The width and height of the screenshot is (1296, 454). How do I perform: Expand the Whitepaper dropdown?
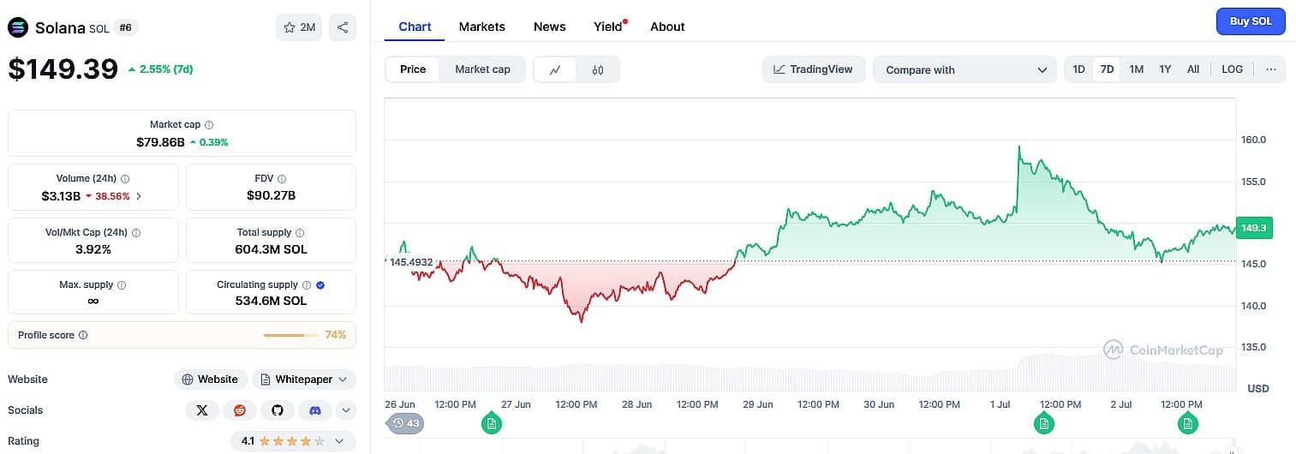pos(304,379)
